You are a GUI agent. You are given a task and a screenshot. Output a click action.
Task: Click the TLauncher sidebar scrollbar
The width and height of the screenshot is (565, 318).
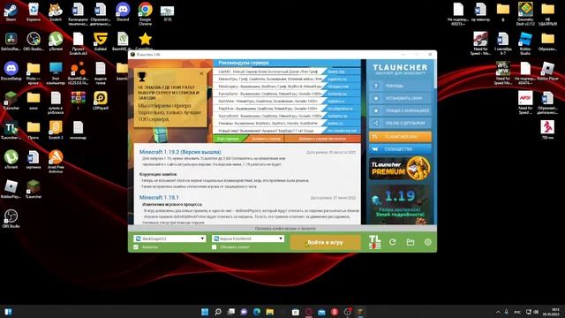click(435, 74)
